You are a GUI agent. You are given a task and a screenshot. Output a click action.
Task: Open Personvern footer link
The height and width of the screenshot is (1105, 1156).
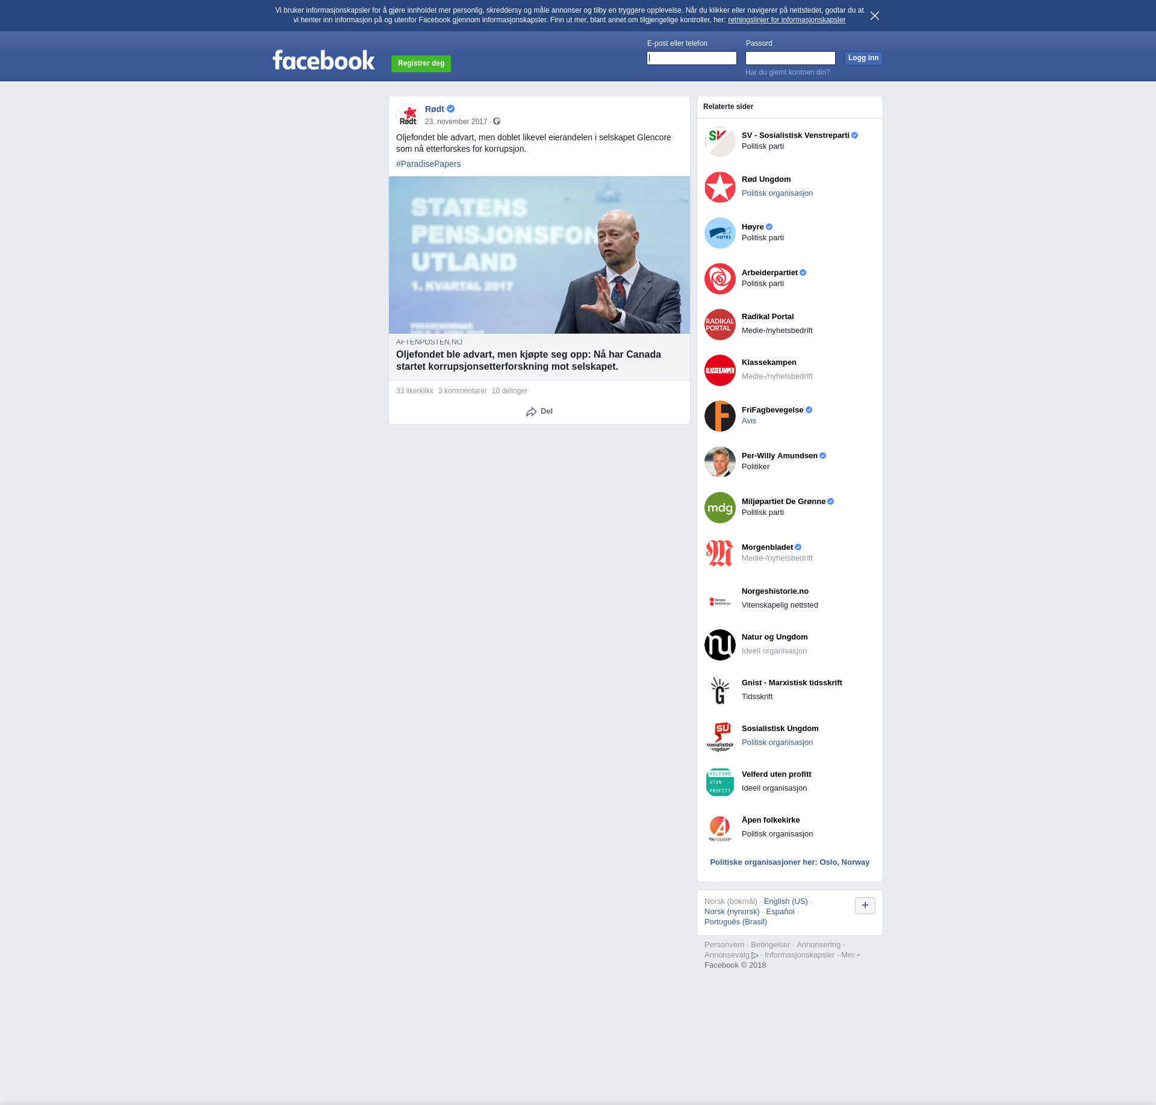coord(724,945)
